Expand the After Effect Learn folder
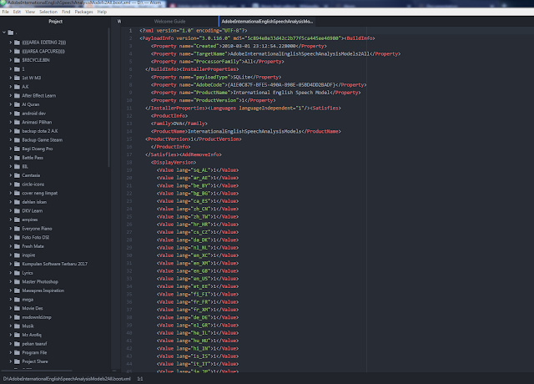Image resolution: width=534 pixels, height=384 pixels. [x=11, y=96]
